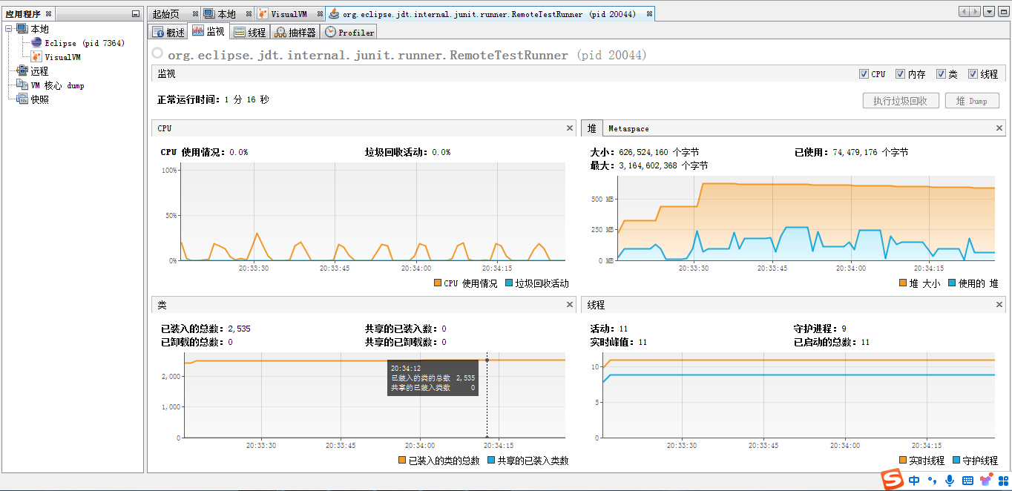Click the punctuation mode icon in the IME bar
The image size is (1012, 491).
coord(933,482)
